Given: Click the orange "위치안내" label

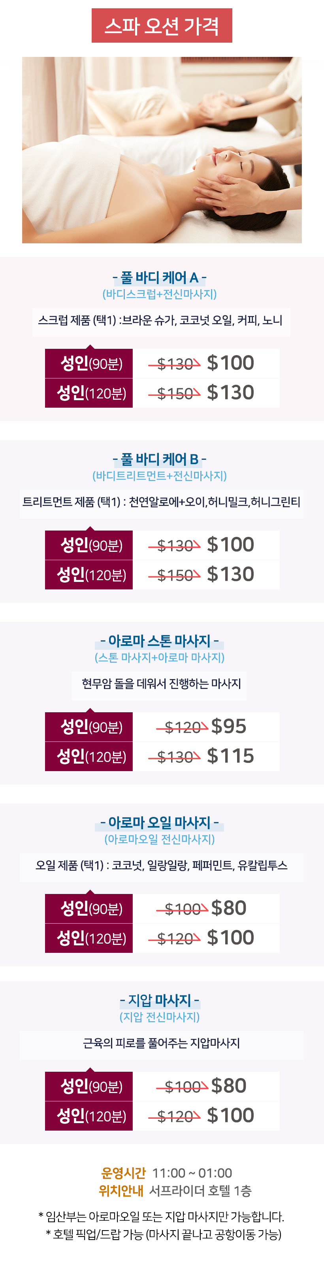Looking at the screenshot, I should click(x=121, y=1190).
